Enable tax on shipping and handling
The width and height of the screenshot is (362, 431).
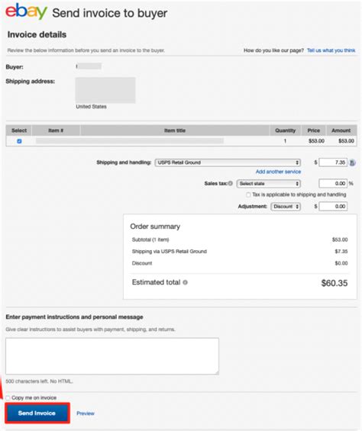pos(248,195)
